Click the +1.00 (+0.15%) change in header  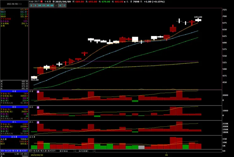point(154,2)
